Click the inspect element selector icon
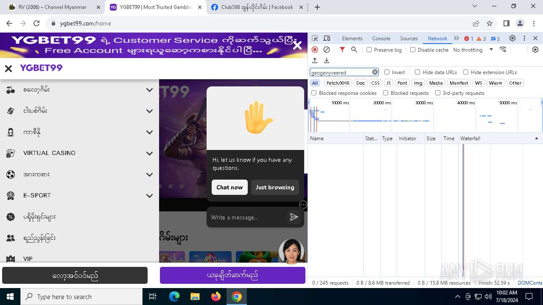The image size is (543, 305). pyautogui.click(x=315, y=38)
